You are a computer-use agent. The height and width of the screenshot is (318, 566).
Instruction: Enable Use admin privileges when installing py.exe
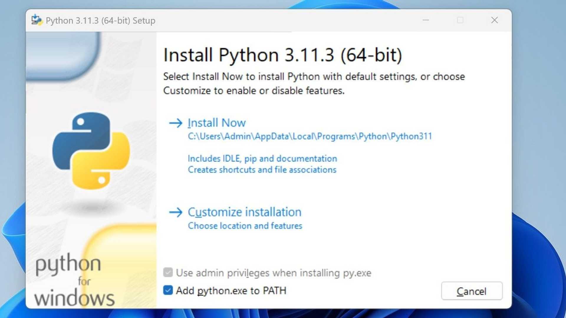coord(168,273)
